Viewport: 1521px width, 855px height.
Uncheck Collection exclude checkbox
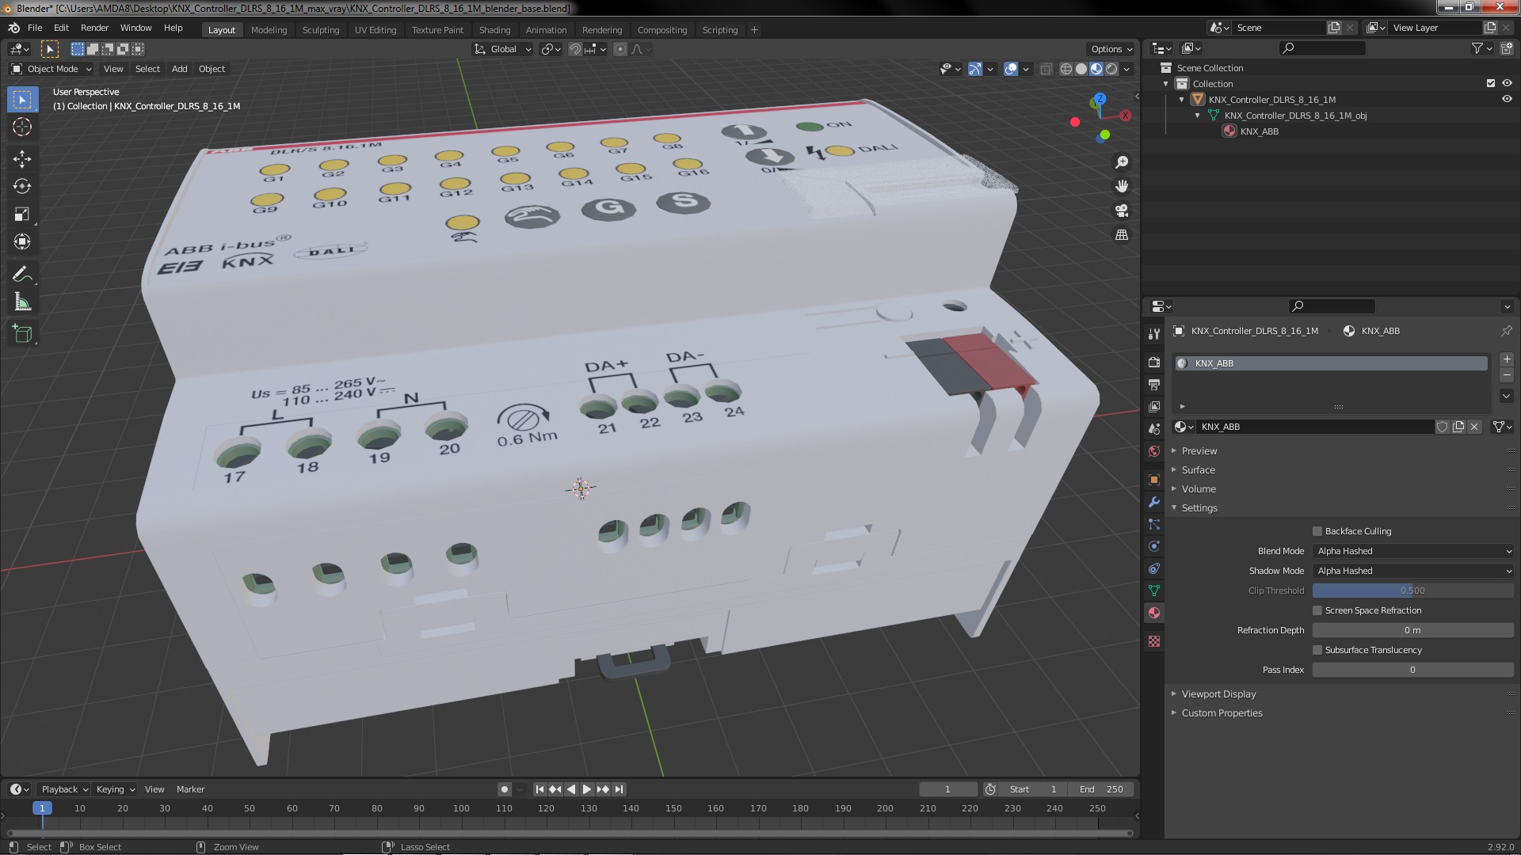click(1491, 83)
